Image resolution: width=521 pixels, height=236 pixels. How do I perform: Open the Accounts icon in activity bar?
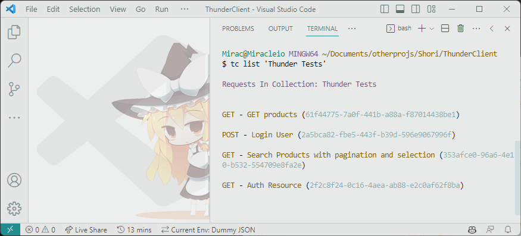[x=14, y=180]
